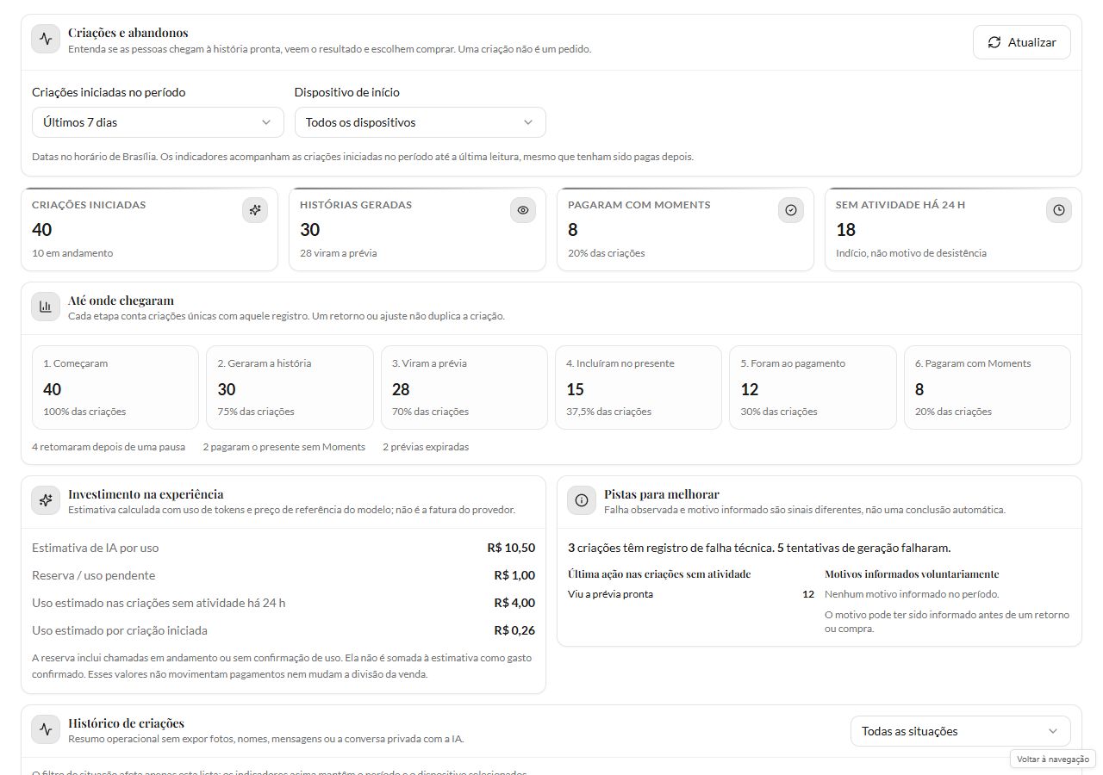Click the sparkle icon on Criações iniciadas card
This screenshot has width=1103, height=775.
click(255, 210)
